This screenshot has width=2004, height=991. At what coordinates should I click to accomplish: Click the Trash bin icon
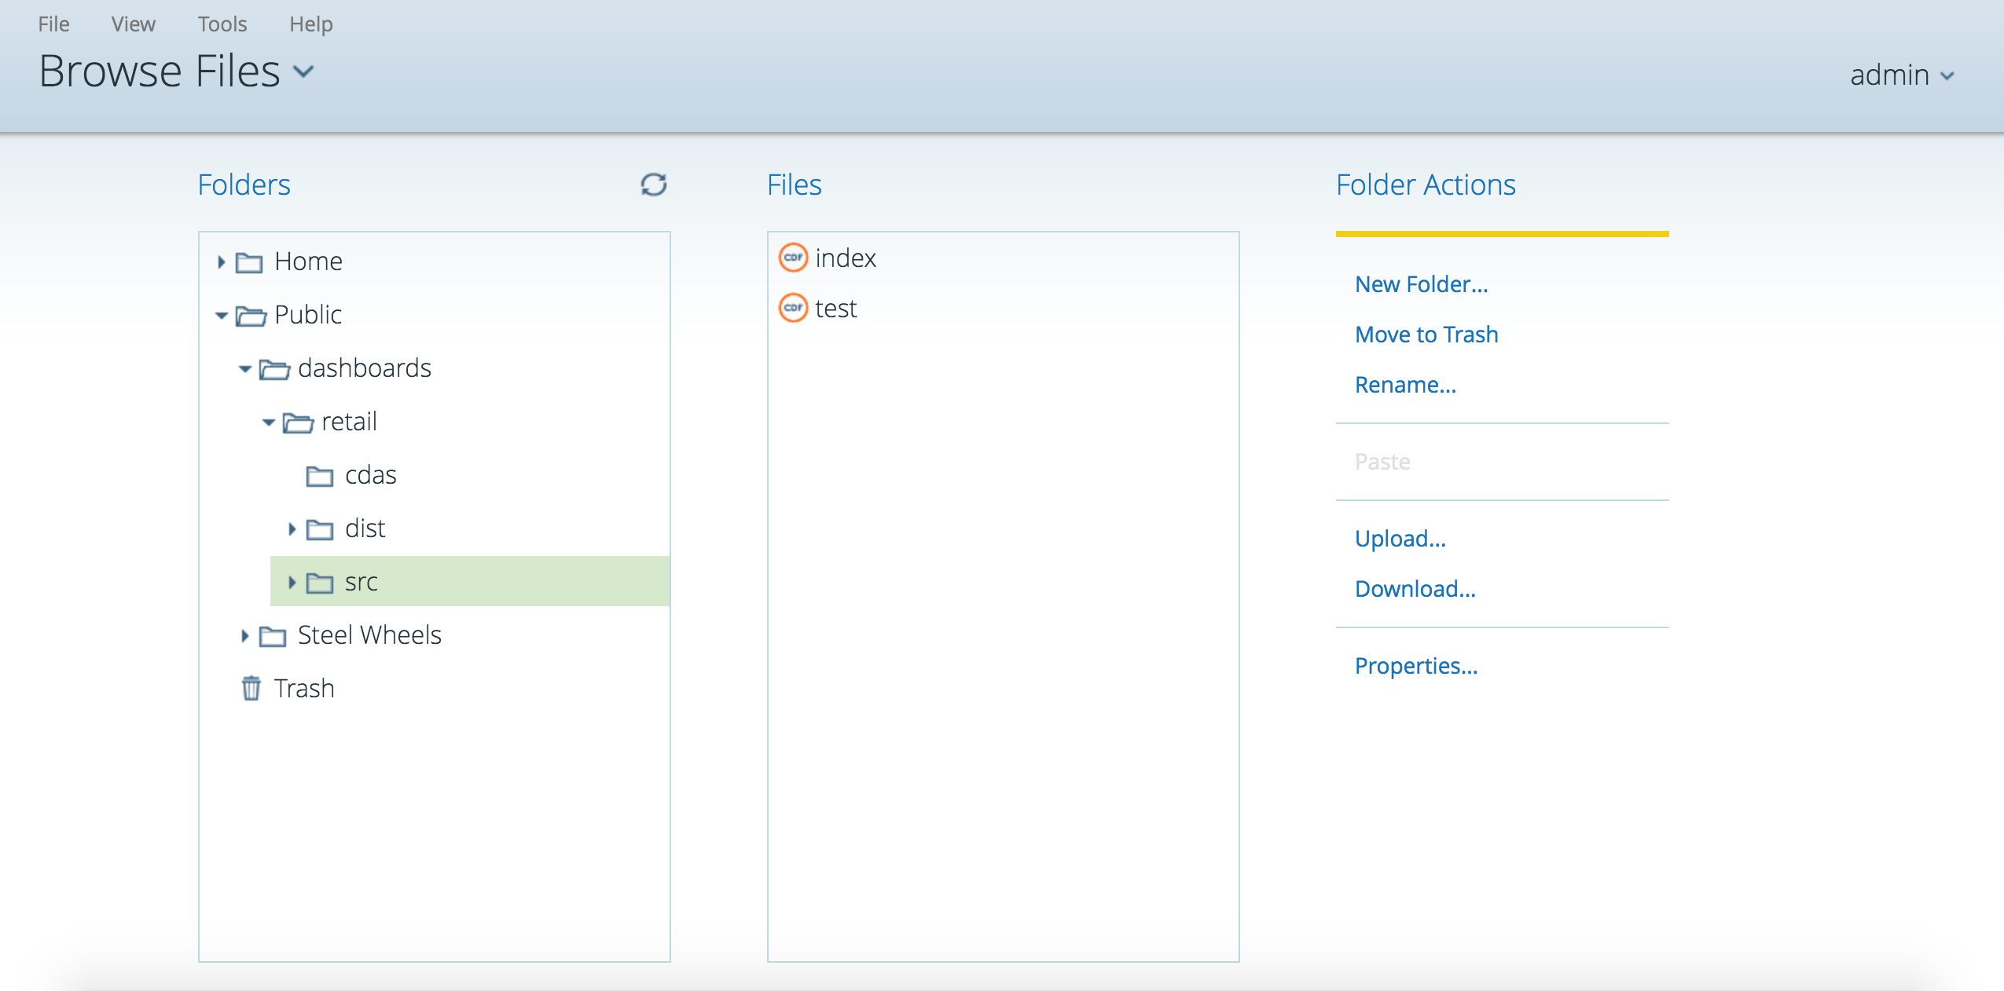[x=251, y=688]
